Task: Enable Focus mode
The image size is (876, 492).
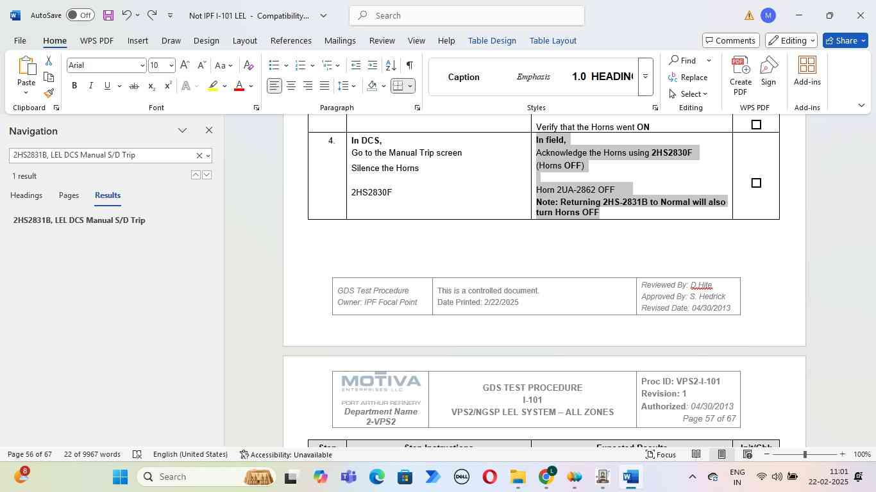Action: coord(661,454)
